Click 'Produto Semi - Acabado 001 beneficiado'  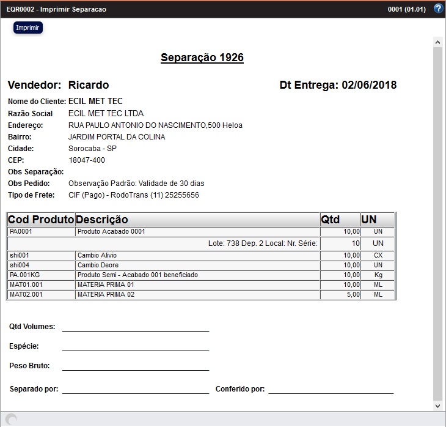tap(137, 275)
